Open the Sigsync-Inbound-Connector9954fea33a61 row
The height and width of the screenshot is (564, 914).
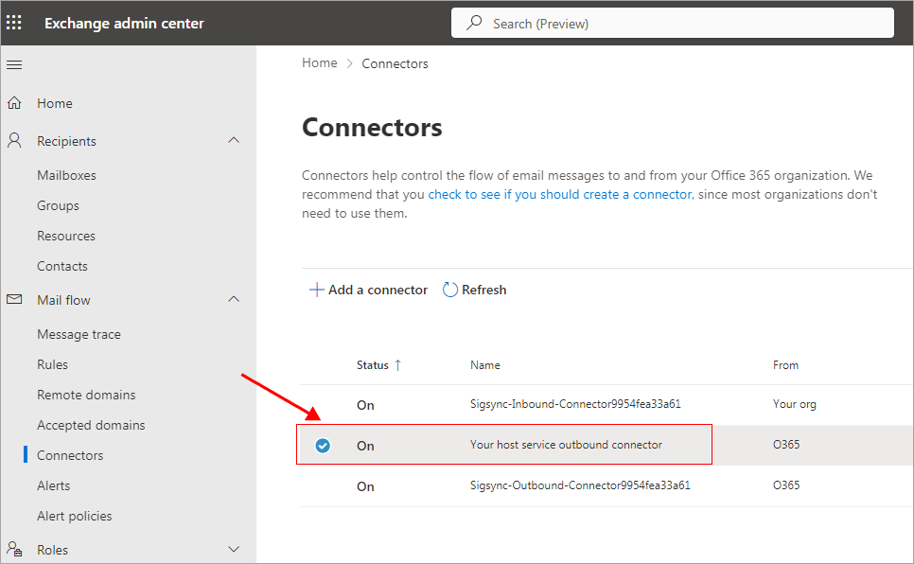pos(575,404)
